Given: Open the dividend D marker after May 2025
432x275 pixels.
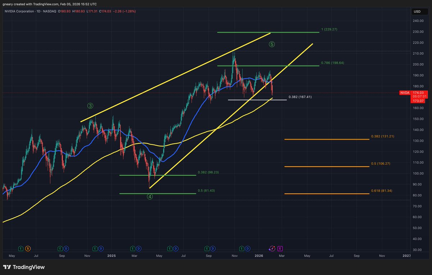Looking at the screenshot, I should pyautogui.click(x=176, y=248).
